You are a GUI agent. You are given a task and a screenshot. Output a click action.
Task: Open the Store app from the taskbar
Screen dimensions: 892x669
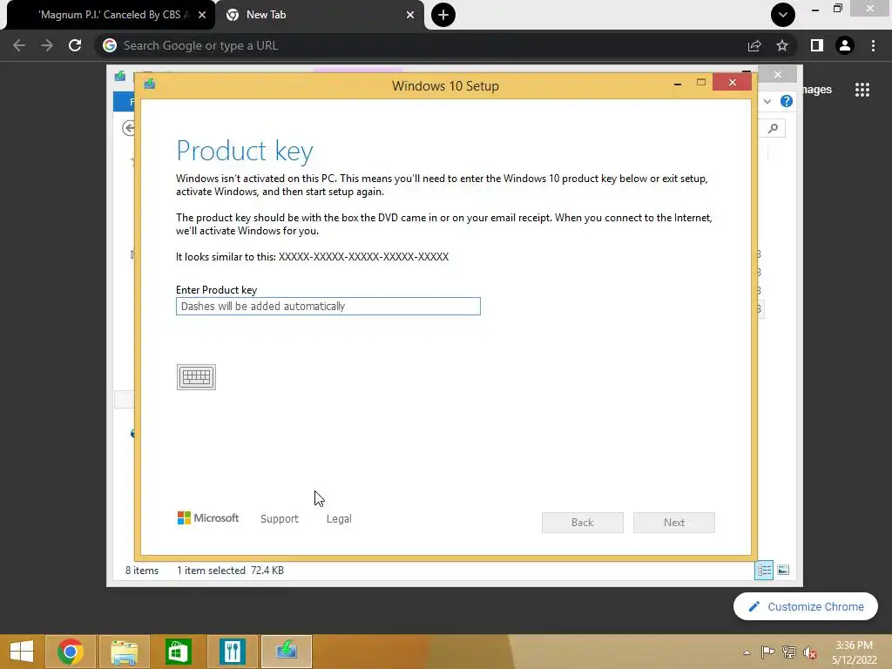178,652
